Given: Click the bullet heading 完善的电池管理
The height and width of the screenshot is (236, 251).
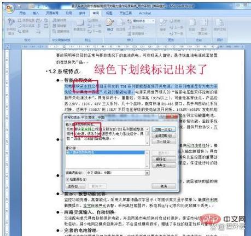Looking at the screenshot, I should (80, 231).
